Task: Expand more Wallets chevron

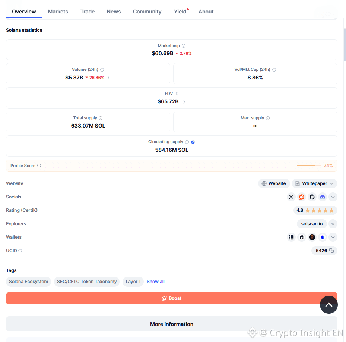Action: pyautogui.click(x=333, y=237)
